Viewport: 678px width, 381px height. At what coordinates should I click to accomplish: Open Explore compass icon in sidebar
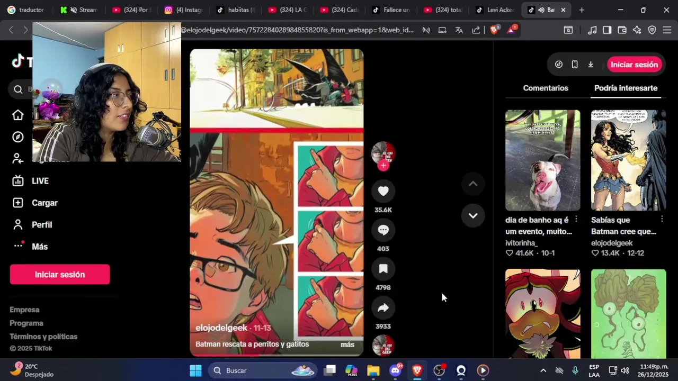point(18,137)
